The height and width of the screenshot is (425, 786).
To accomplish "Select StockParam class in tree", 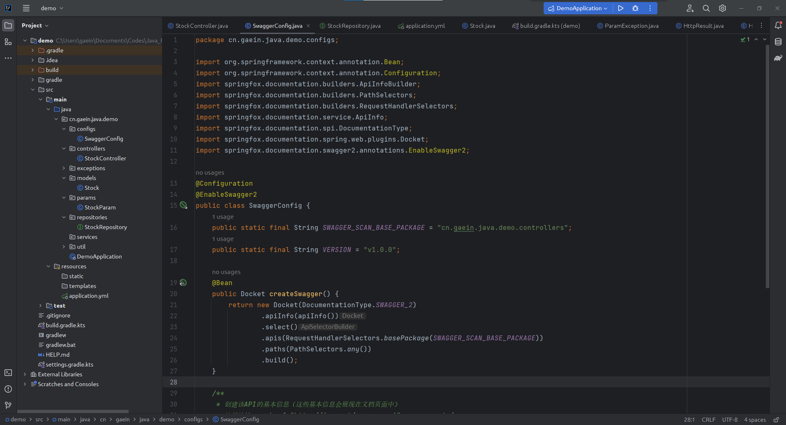I will click(100, 207).
